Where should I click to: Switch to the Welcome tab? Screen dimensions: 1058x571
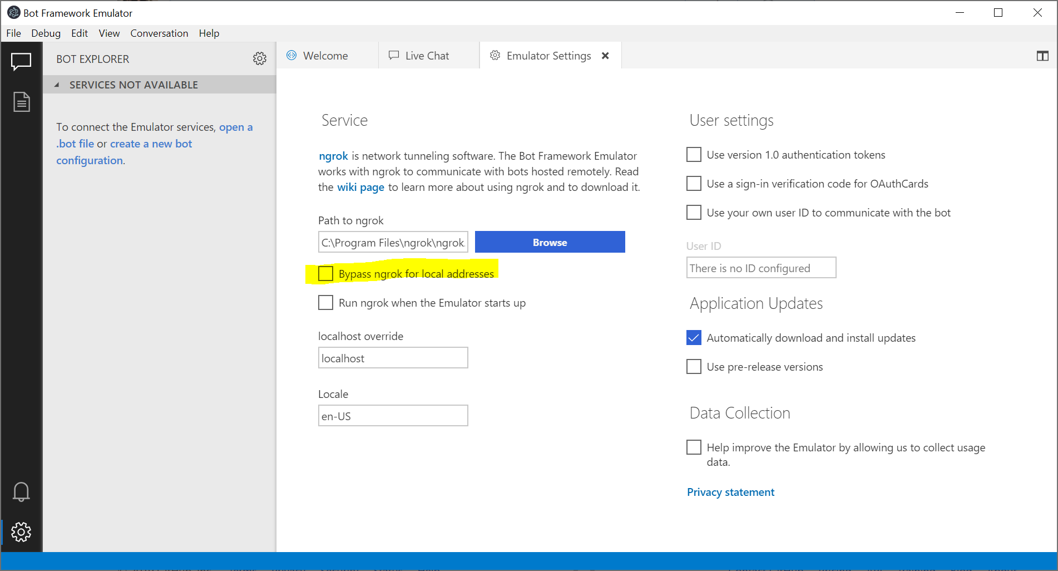coord(327,56)
